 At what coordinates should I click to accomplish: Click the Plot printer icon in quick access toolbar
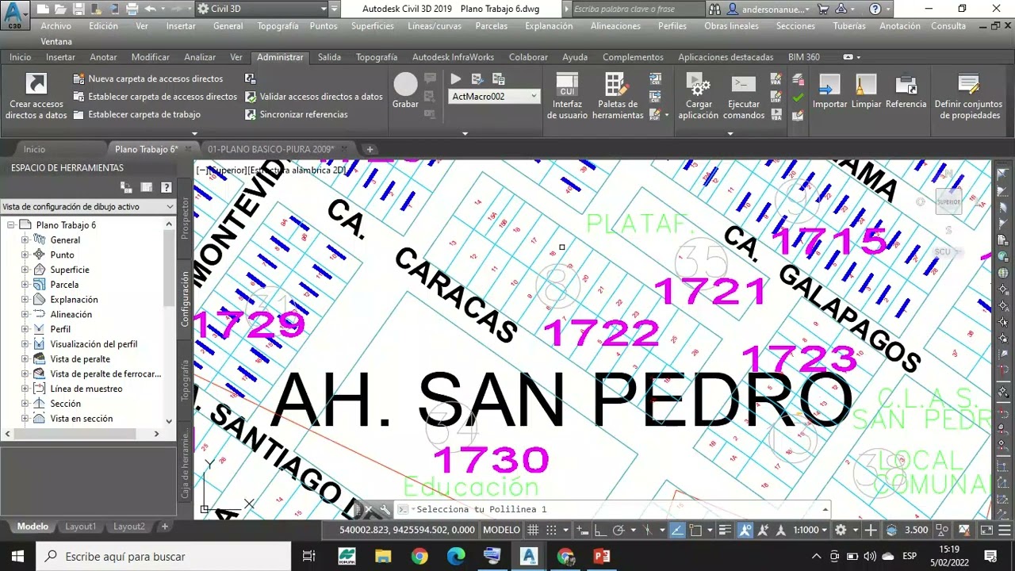click(x=131, y=9)
